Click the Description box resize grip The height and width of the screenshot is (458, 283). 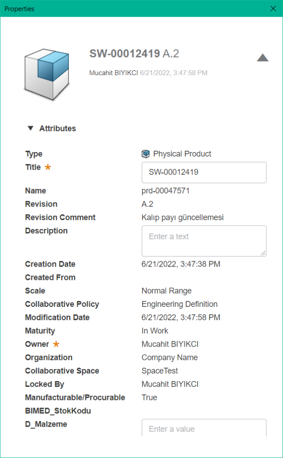tap(263, 253)
